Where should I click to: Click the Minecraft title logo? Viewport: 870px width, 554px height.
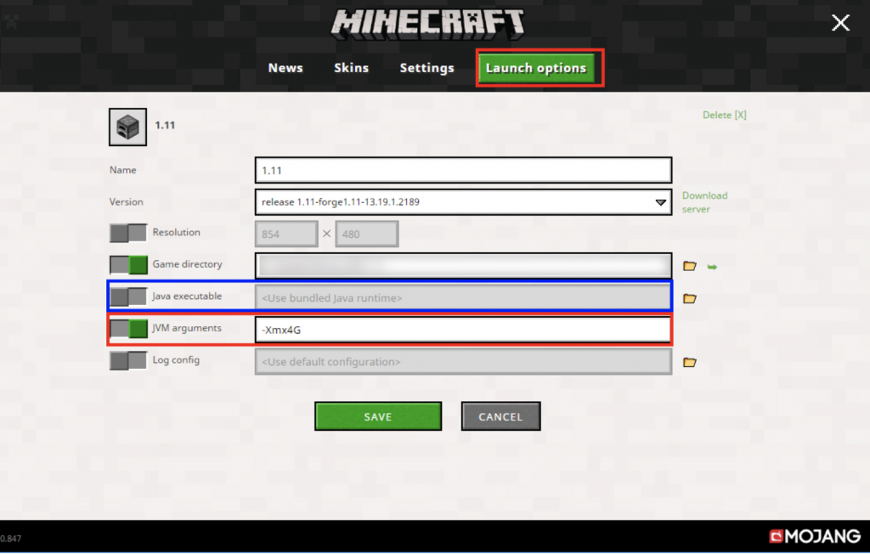click(x=427, y=24)
